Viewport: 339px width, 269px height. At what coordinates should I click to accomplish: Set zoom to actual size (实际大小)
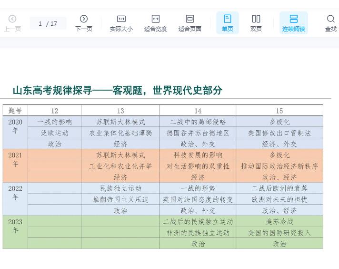121,22
